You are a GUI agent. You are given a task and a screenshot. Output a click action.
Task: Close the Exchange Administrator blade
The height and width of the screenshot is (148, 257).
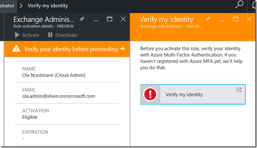tap(123, 19)
